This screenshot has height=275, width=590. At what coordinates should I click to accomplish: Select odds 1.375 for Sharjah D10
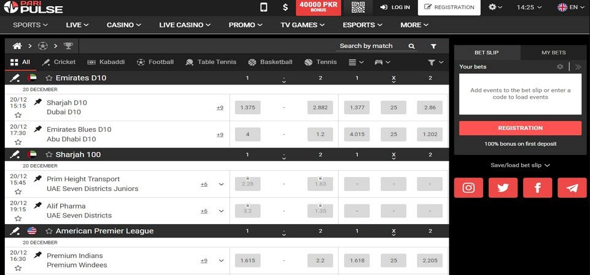[x=247, y=107]
